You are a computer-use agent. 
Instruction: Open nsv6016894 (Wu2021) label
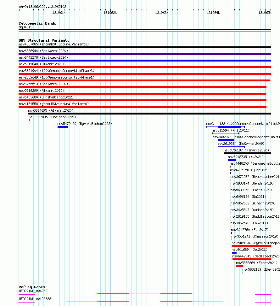pyautogui.click(x=249, y=250)
